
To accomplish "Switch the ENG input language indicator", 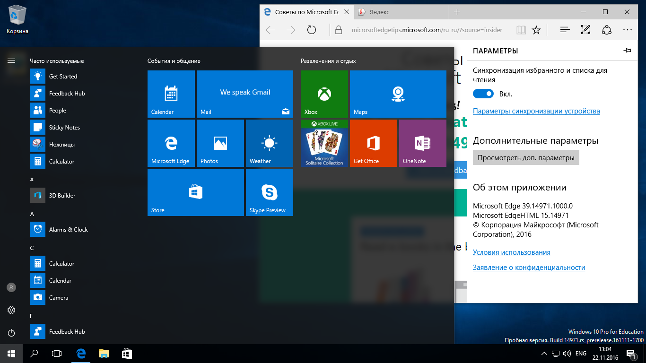I will [581, 354].
